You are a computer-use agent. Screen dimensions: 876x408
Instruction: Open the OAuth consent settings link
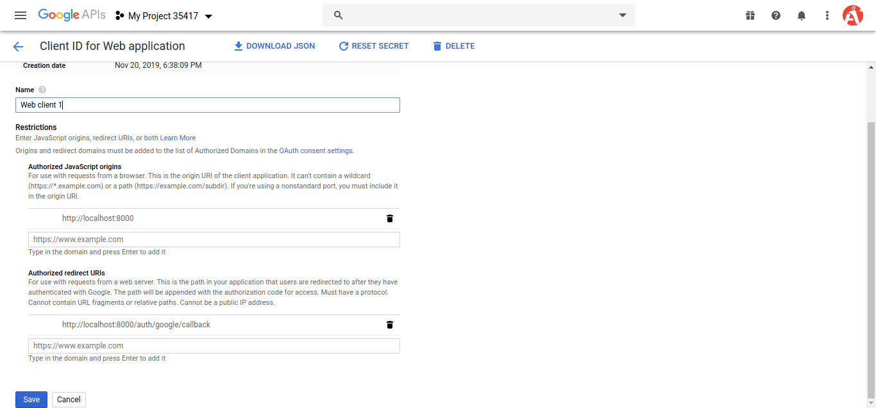coord(316,151)
